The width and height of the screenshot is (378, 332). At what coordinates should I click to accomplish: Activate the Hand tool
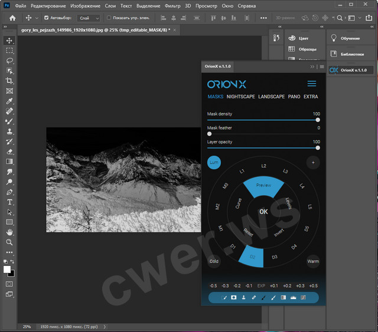pos(9,232)
